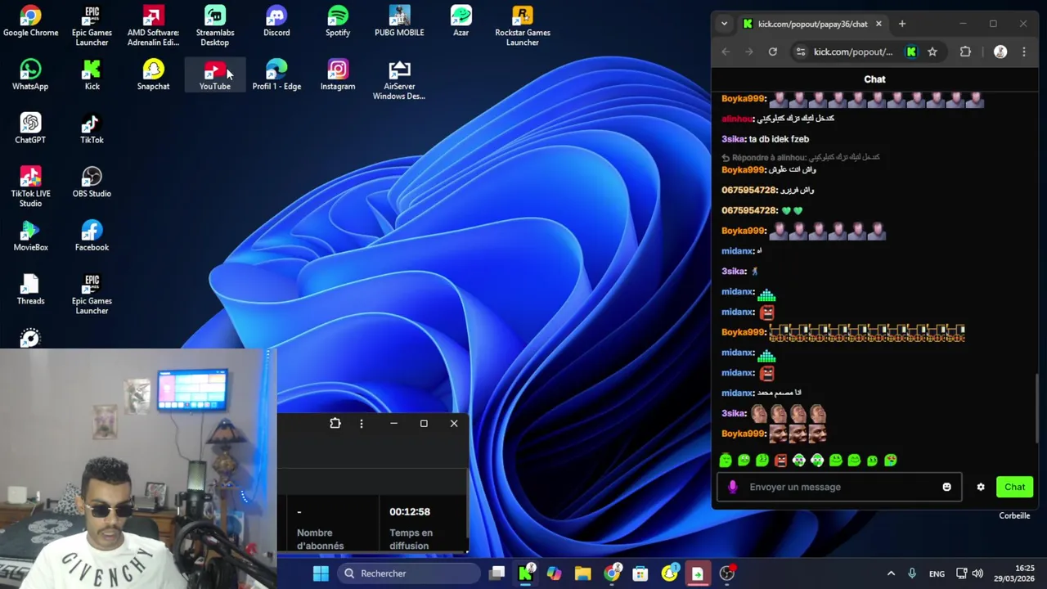The height and width of the screenshot is (589, 1047).
Task: Select the Kick desktop shortcut
Action: pyautogui.click(x=92, y=75)
